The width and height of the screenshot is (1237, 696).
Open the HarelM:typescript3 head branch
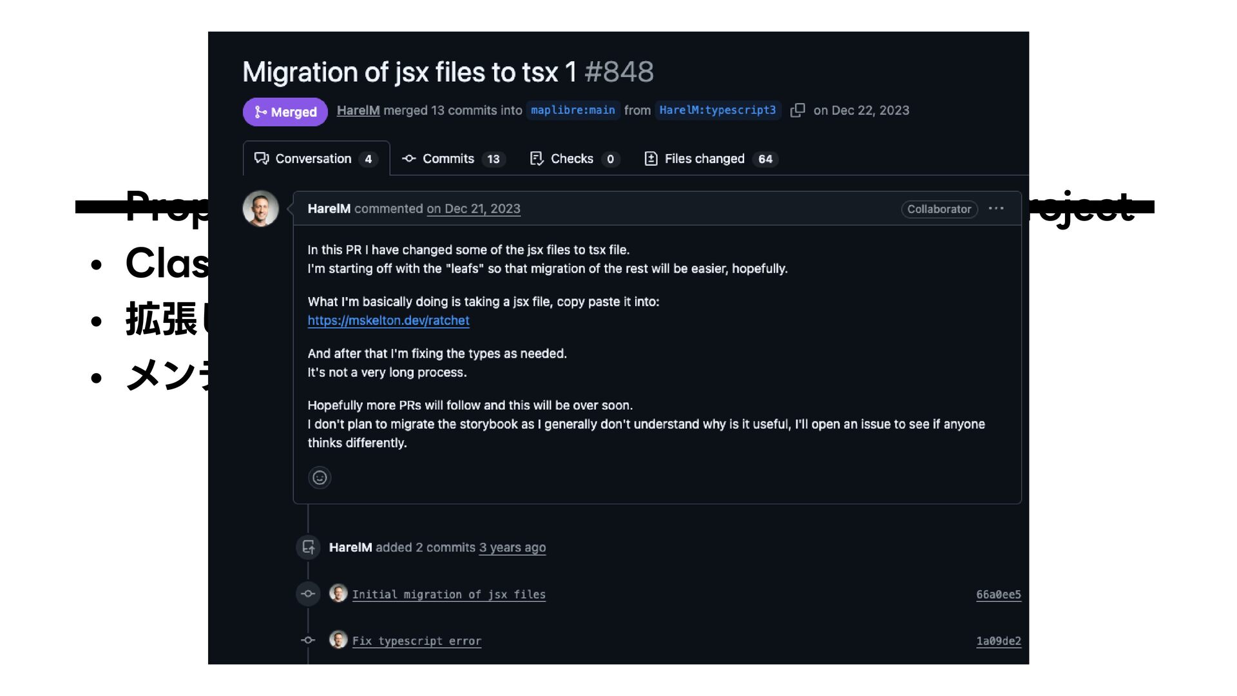click(718, 110)
